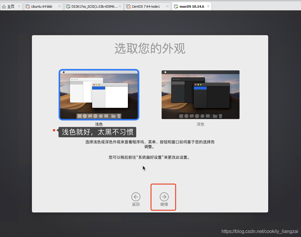The image size is (301, 237).
Task: Click the back arrow circle icon
Action: click(x=136, y=197)
